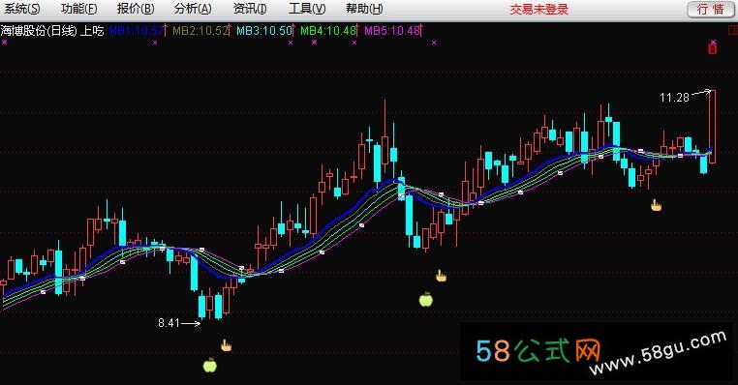
Task: Expand the 工具(V) menu
Action: click(x=307, y=9)
